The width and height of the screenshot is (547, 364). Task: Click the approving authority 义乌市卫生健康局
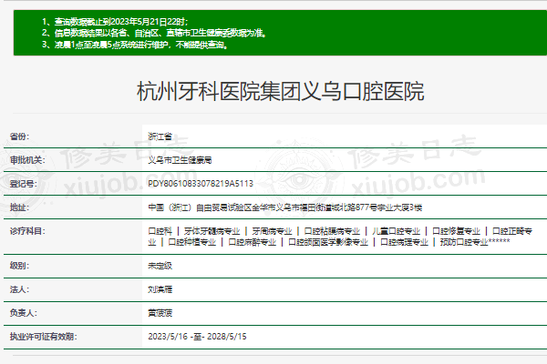pos(180,159)
